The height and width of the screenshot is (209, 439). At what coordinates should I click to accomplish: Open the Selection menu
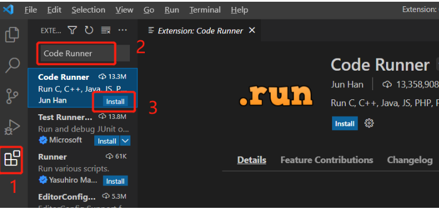[x=88, y=10]
